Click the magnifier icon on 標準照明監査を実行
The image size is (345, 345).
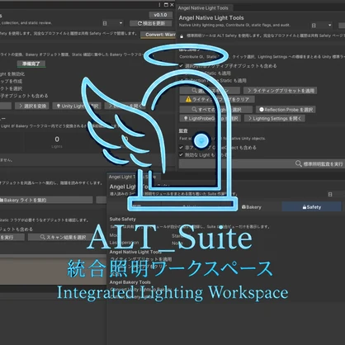299,164
